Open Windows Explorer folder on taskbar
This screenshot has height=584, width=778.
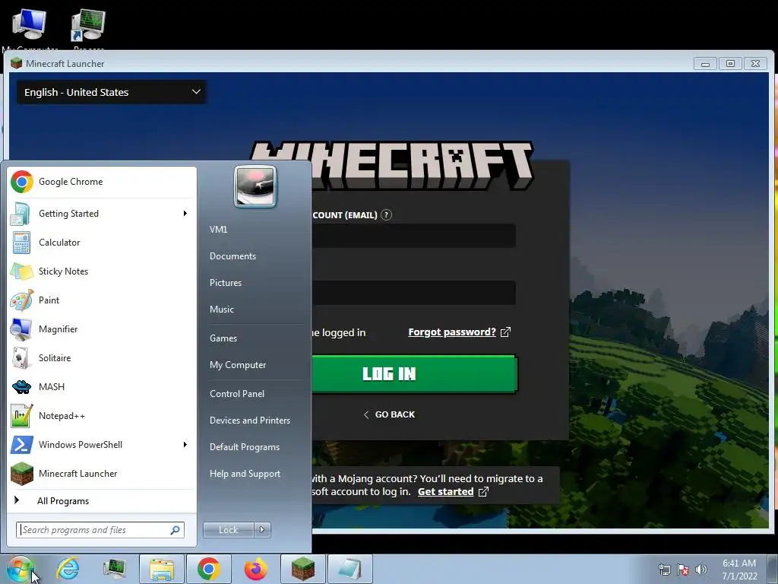click(162, 569)
